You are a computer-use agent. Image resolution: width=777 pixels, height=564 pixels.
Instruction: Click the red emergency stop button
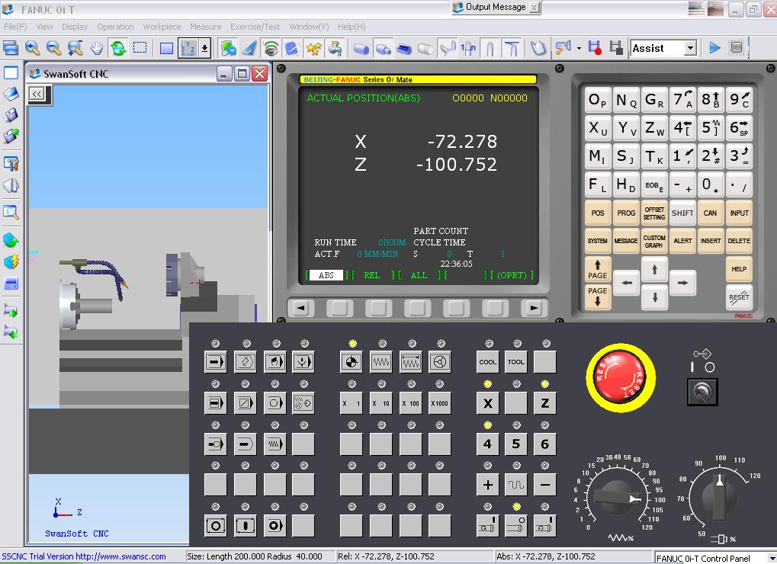click(x=621, y=378)
